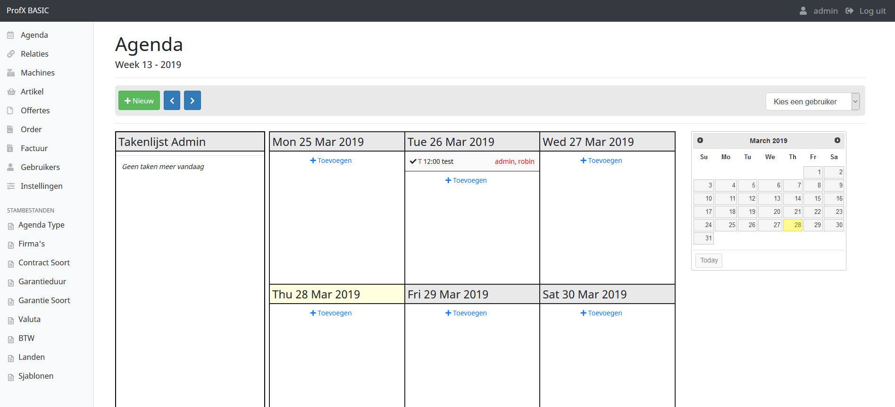The height and width of the screenshot is (407, 895).
Task: Select day 10 in mini calendar
Action: [703, 198]
